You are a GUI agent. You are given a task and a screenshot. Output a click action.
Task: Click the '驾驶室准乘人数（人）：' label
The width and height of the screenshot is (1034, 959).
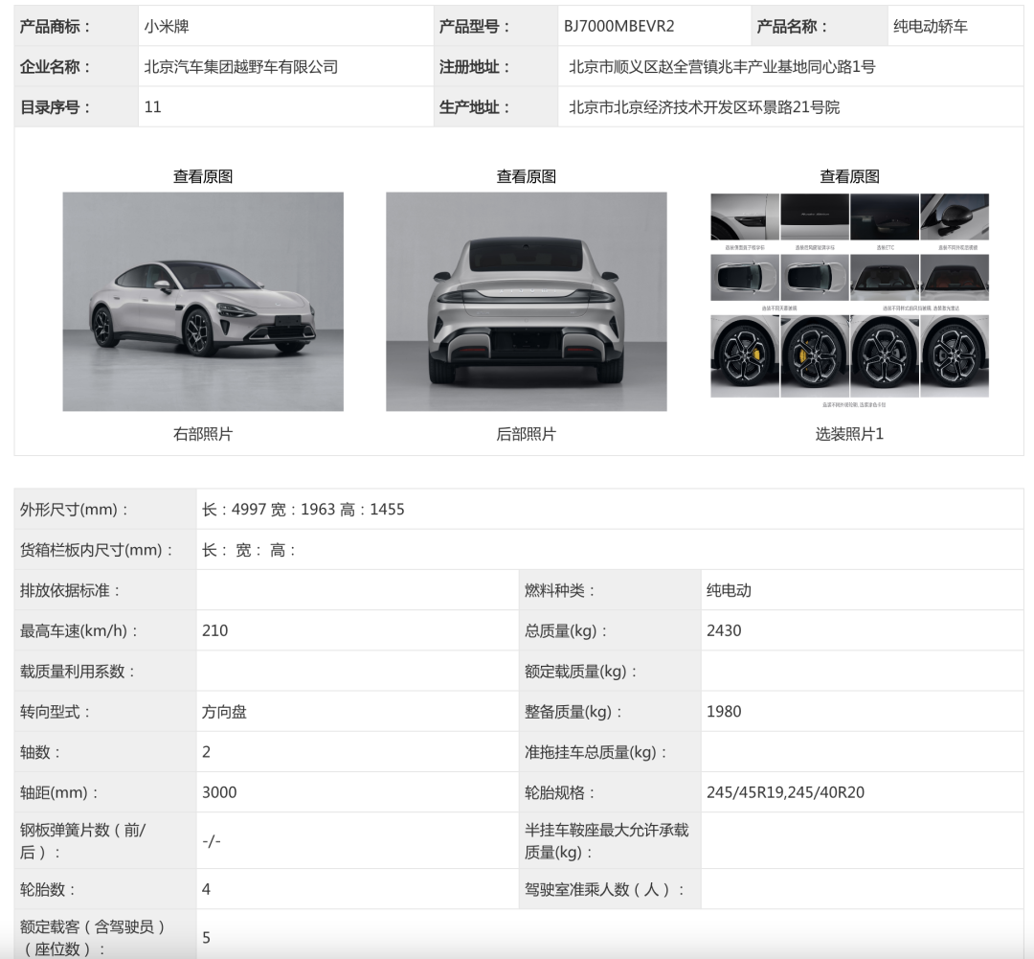605,889
